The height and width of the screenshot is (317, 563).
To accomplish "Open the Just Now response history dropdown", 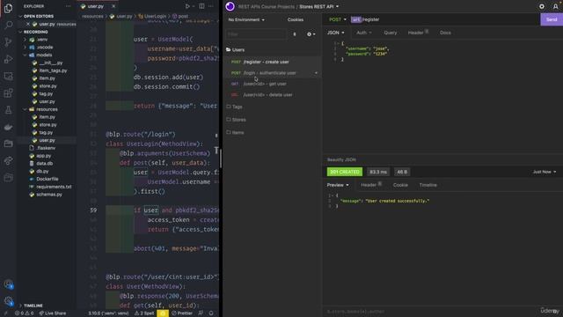I will click(545, 173).
